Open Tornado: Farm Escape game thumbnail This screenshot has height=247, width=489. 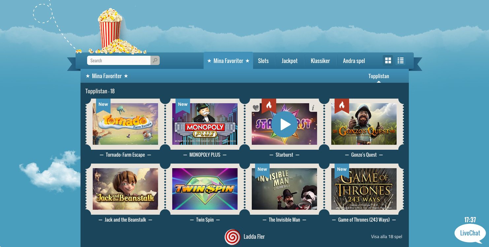[125, 124]
